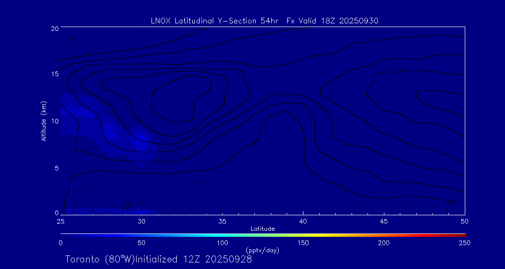Select the colorbar tick label 150
Image resolution: width=505 pixels, height=269 pixels.
[x=303, y=243]
